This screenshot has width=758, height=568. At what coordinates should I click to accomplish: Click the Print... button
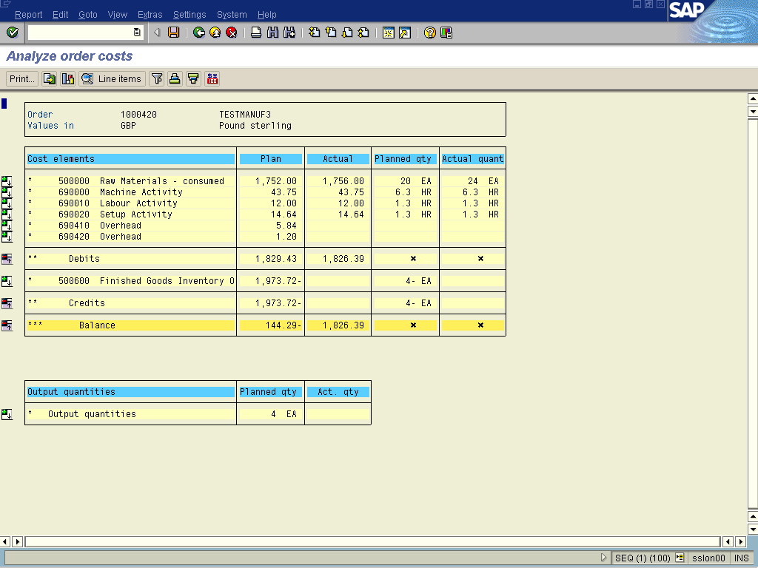point(22,79)
